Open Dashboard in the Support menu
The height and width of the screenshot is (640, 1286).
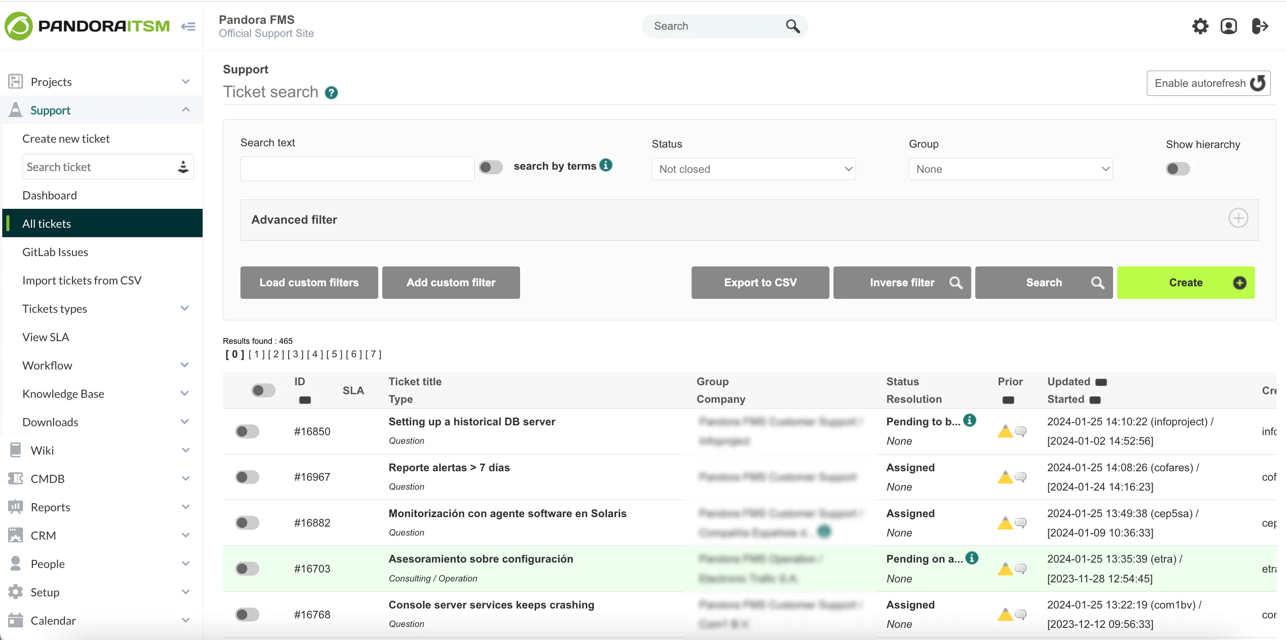[x=50, y=195]
